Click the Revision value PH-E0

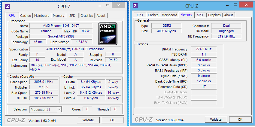click(x=113, y=60)
